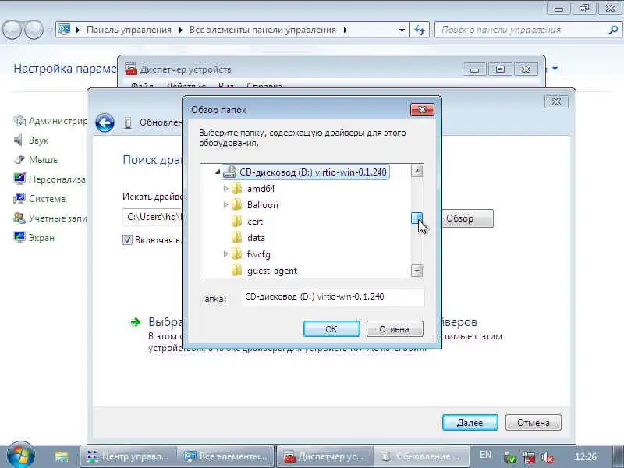The width and height of the screenshot is (624, 468).
Task: Click the cert folder icon
Action: [x=237, y=222]
